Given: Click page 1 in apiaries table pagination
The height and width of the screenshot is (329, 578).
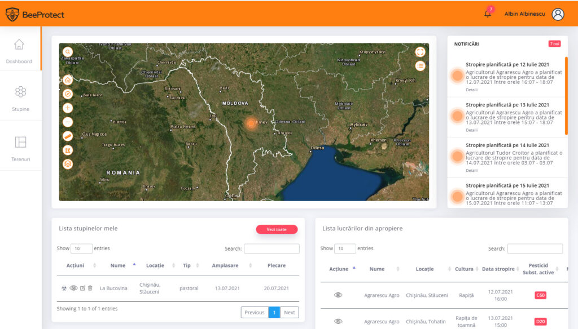Looking at the screenshot, I should (x=274, y=313).
